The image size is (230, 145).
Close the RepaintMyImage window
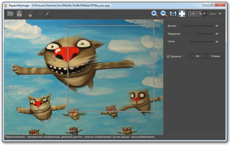pyautogui.click(x=220, y=5)
